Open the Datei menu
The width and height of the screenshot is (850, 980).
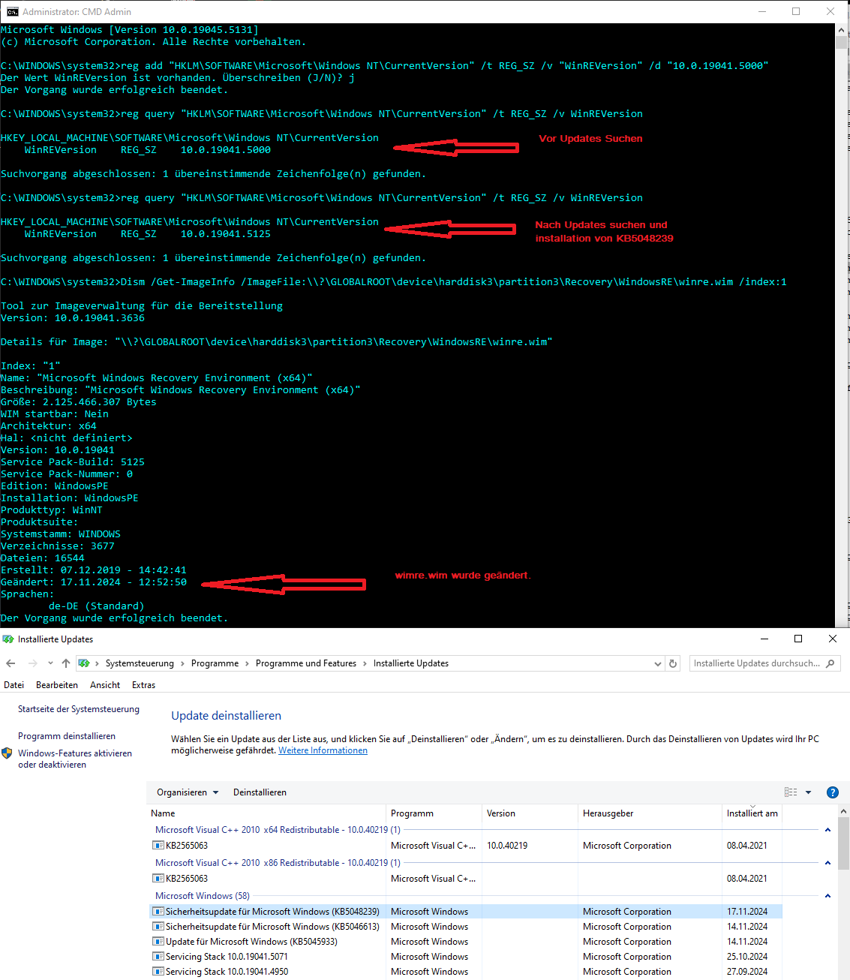14,685
